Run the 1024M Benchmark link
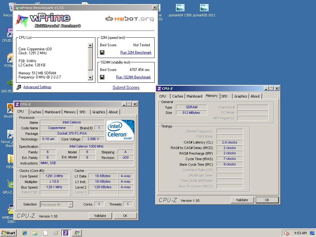Viewport: 316px width, 237px height. (133, 77)
